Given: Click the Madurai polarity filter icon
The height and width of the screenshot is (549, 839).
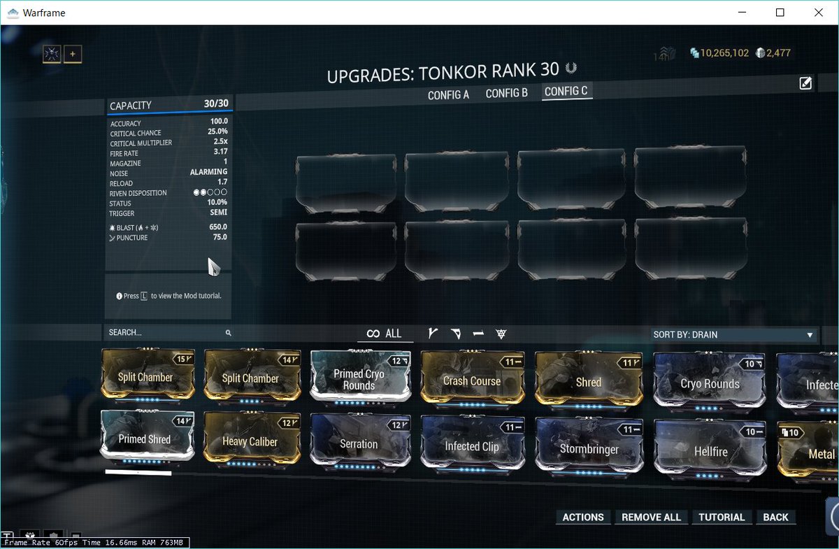Looking at the screenshot, I should (433, 334).
